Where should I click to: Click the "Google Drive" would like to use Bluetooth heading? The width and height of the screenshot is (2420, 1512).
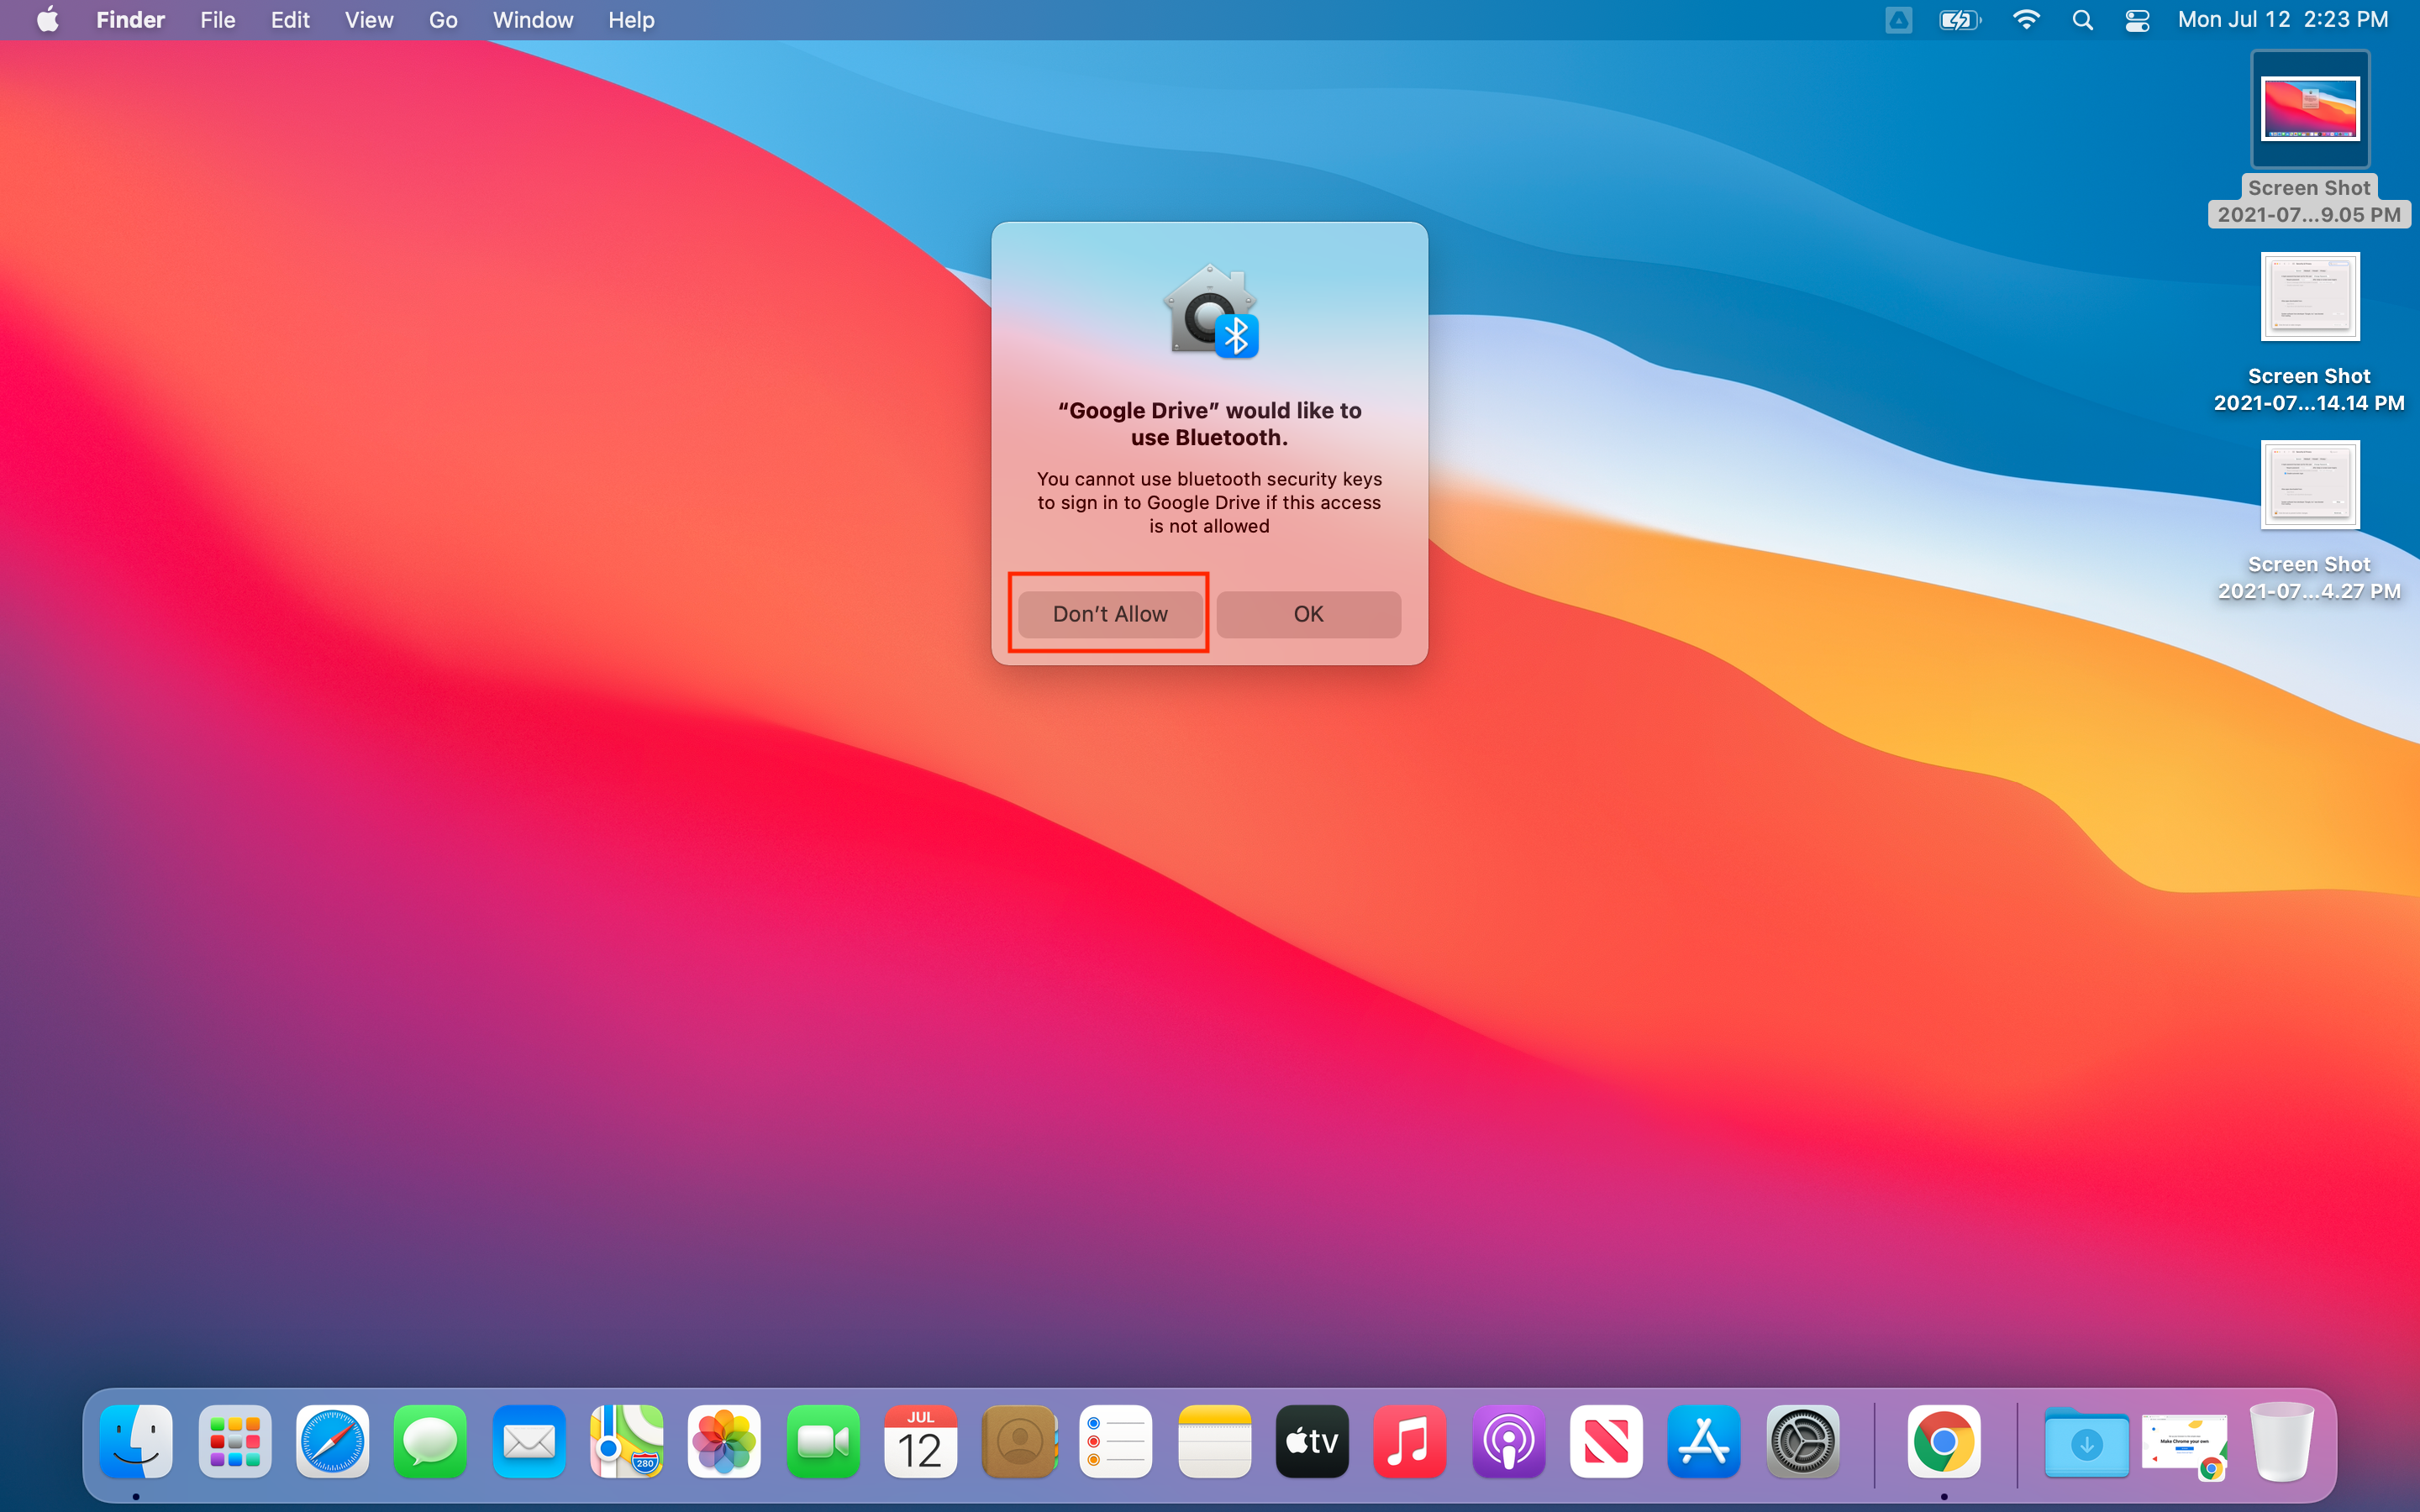click(1210, 424)
